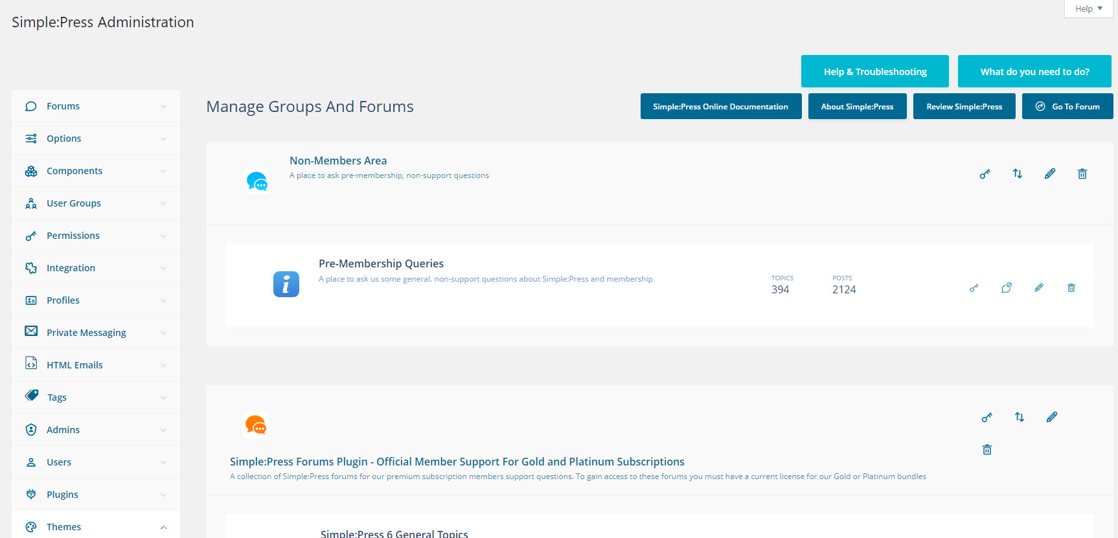This screenshot has height=538, width=1118.
Task: Collapse the Themes menu chevron
Action: [163, 527]
